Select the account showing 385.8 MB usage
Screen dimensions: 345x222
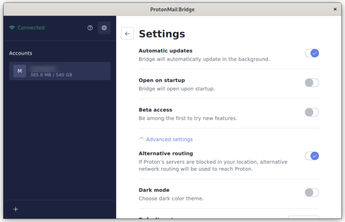click(60, 71)
